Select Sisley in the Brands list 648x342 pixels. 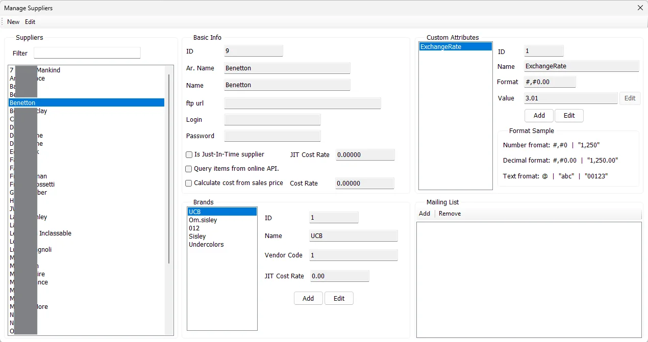(x=222, y=236)
